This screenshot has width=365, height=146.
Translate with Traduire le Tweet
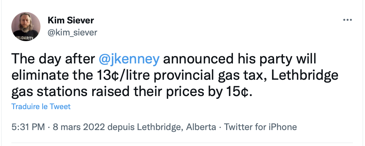point(41,106)
